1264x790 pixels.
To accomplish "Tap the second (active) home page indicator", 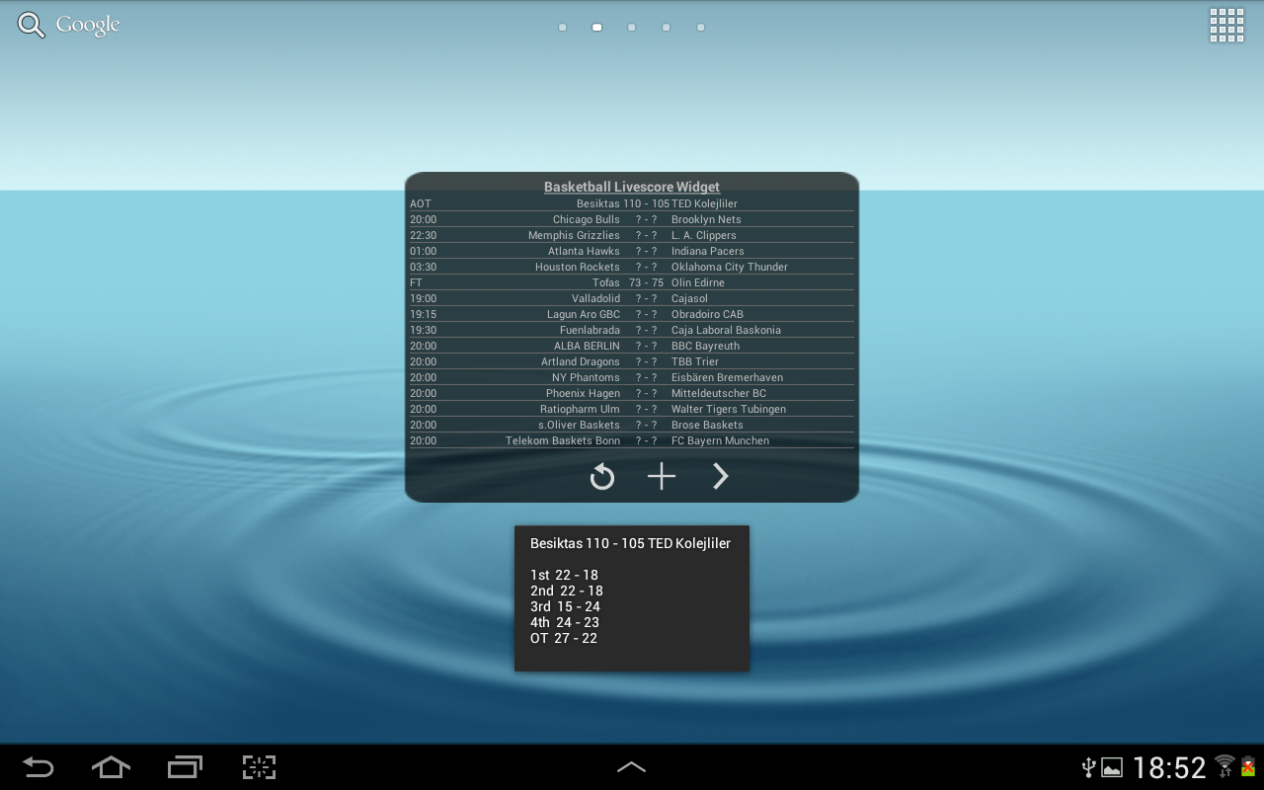I will click(x=596, y=28).
